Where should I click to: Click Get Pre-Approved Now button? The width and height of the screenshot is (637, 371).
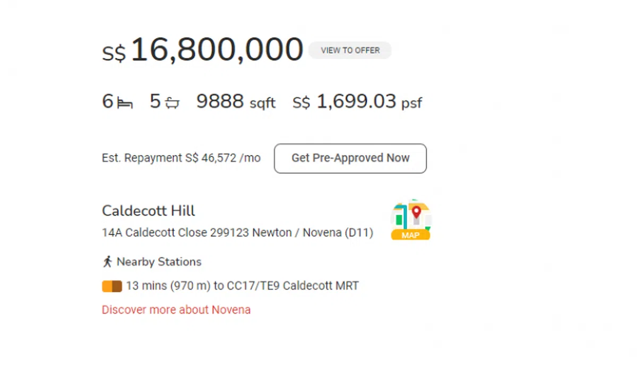coord(350,158)
